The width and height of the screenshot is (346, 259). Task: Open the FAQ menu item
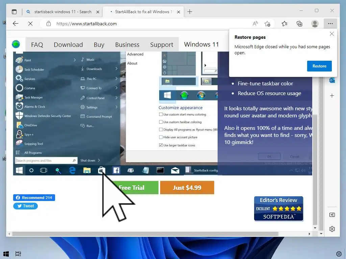point(37,45)
